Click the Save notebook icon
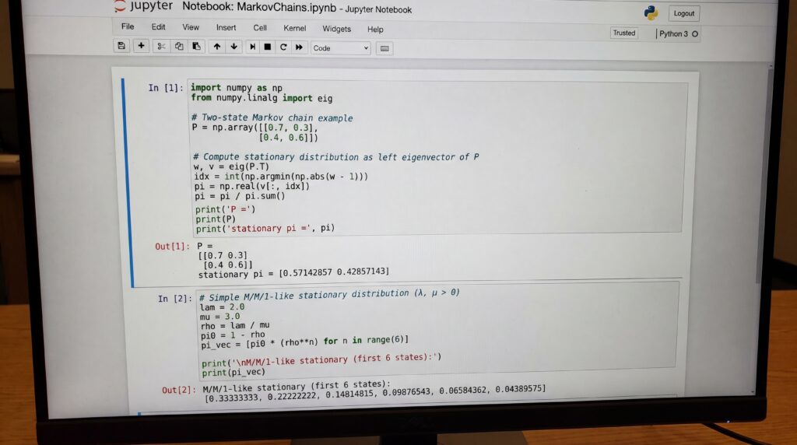 (121, 46)
